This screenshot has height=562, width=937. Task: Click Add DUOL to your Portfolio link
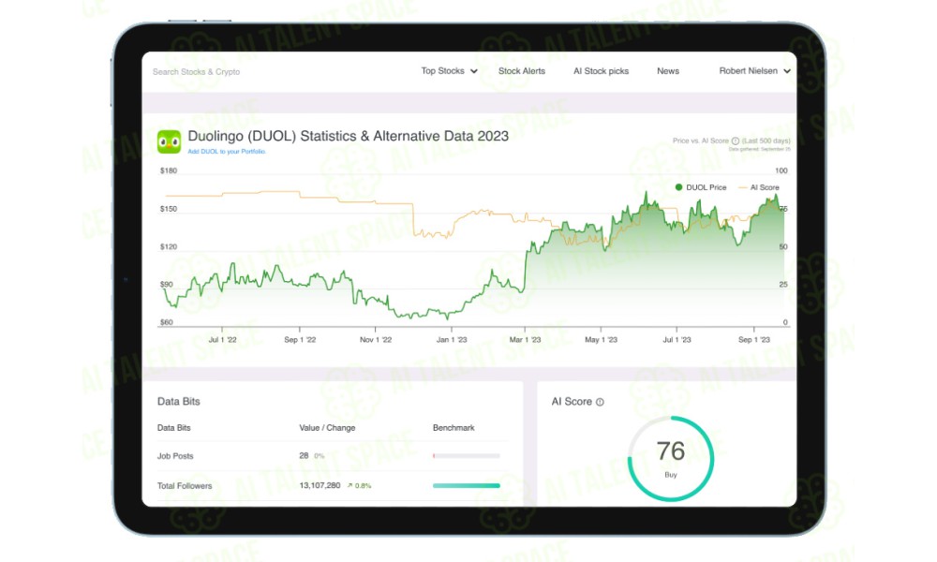point(227,152)
